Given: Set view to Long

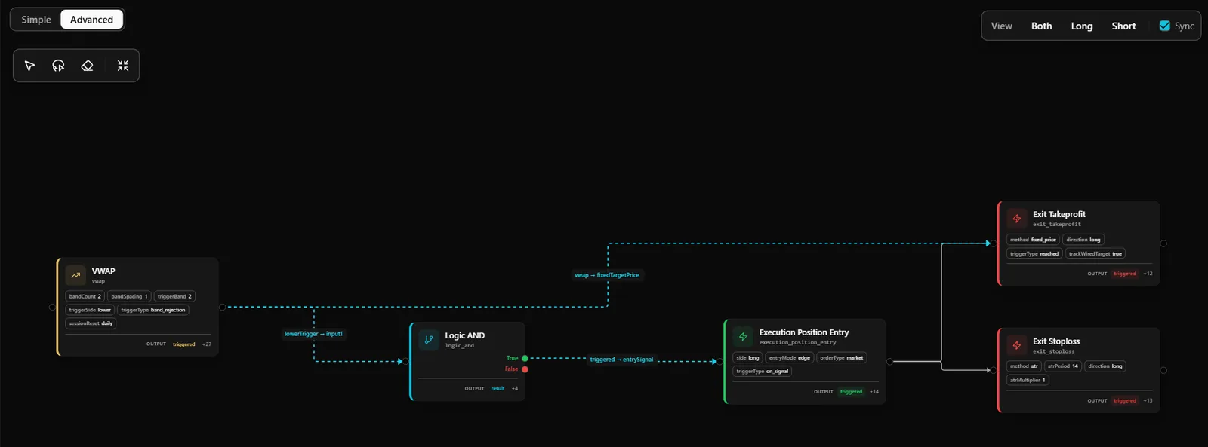Looking at the screenshot, I should point(1082,26).
